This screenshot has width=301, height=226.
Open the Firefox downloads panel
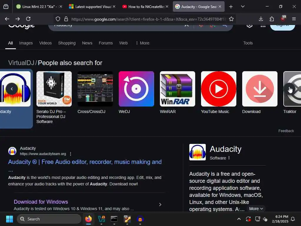point(261,19)
